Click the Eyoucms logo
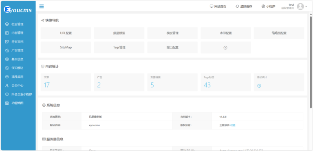Screen dimensions: 313x151 coord(18,9)
